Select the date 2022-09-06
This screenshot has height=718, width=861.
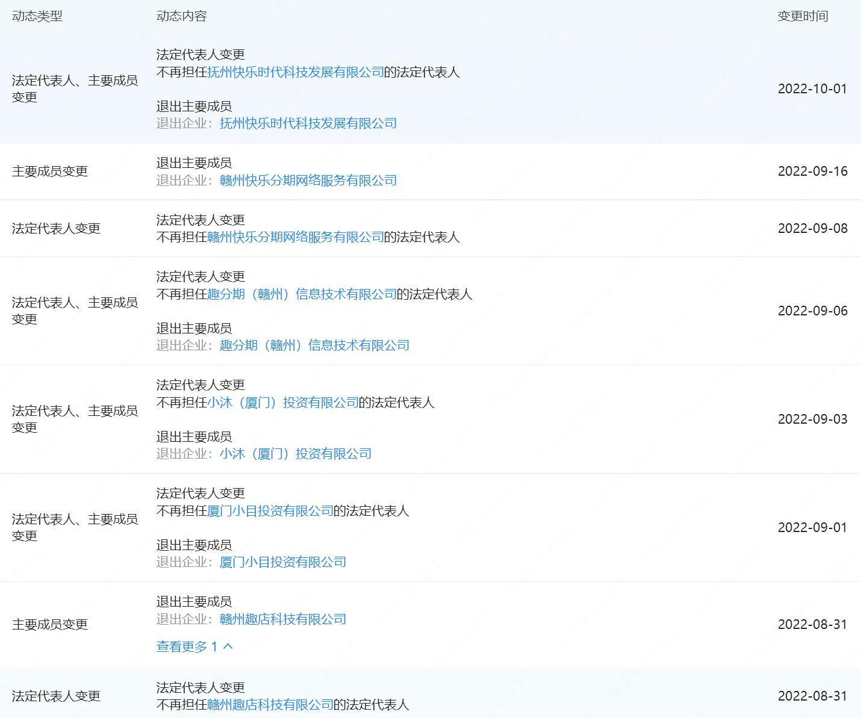812,311
